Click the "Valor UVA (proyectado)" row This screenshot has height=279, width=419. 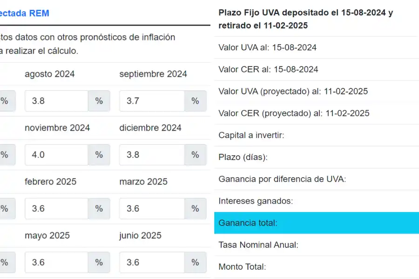click(317, 91)
